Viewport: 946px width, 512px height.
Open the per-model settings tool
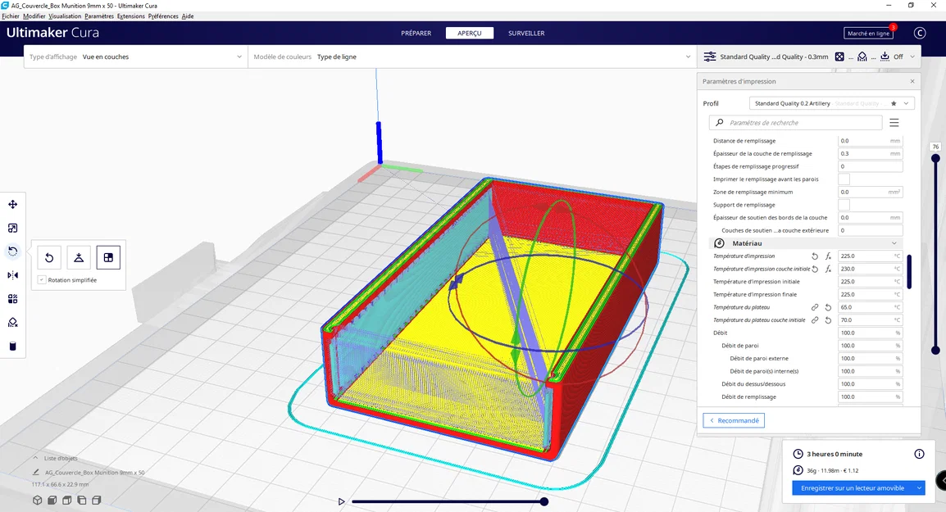click(12, 298)
